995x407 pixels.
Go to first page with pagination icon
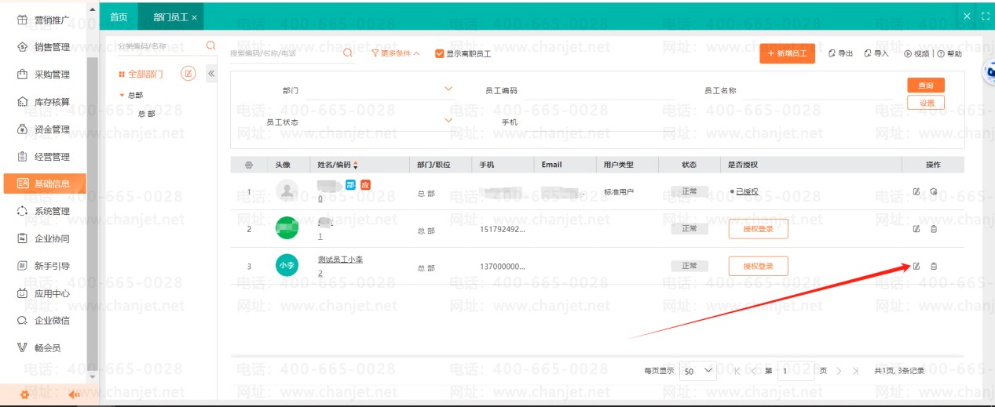(737, 370)
